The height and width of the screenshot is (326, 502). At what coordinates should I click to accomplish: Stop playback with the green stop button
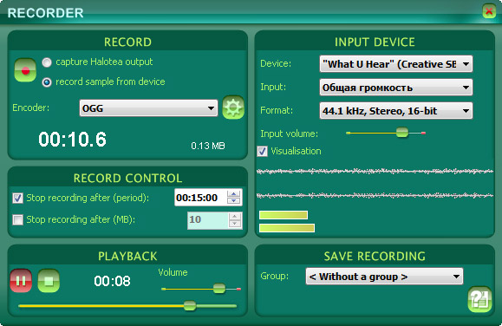(x=49, y=281)
